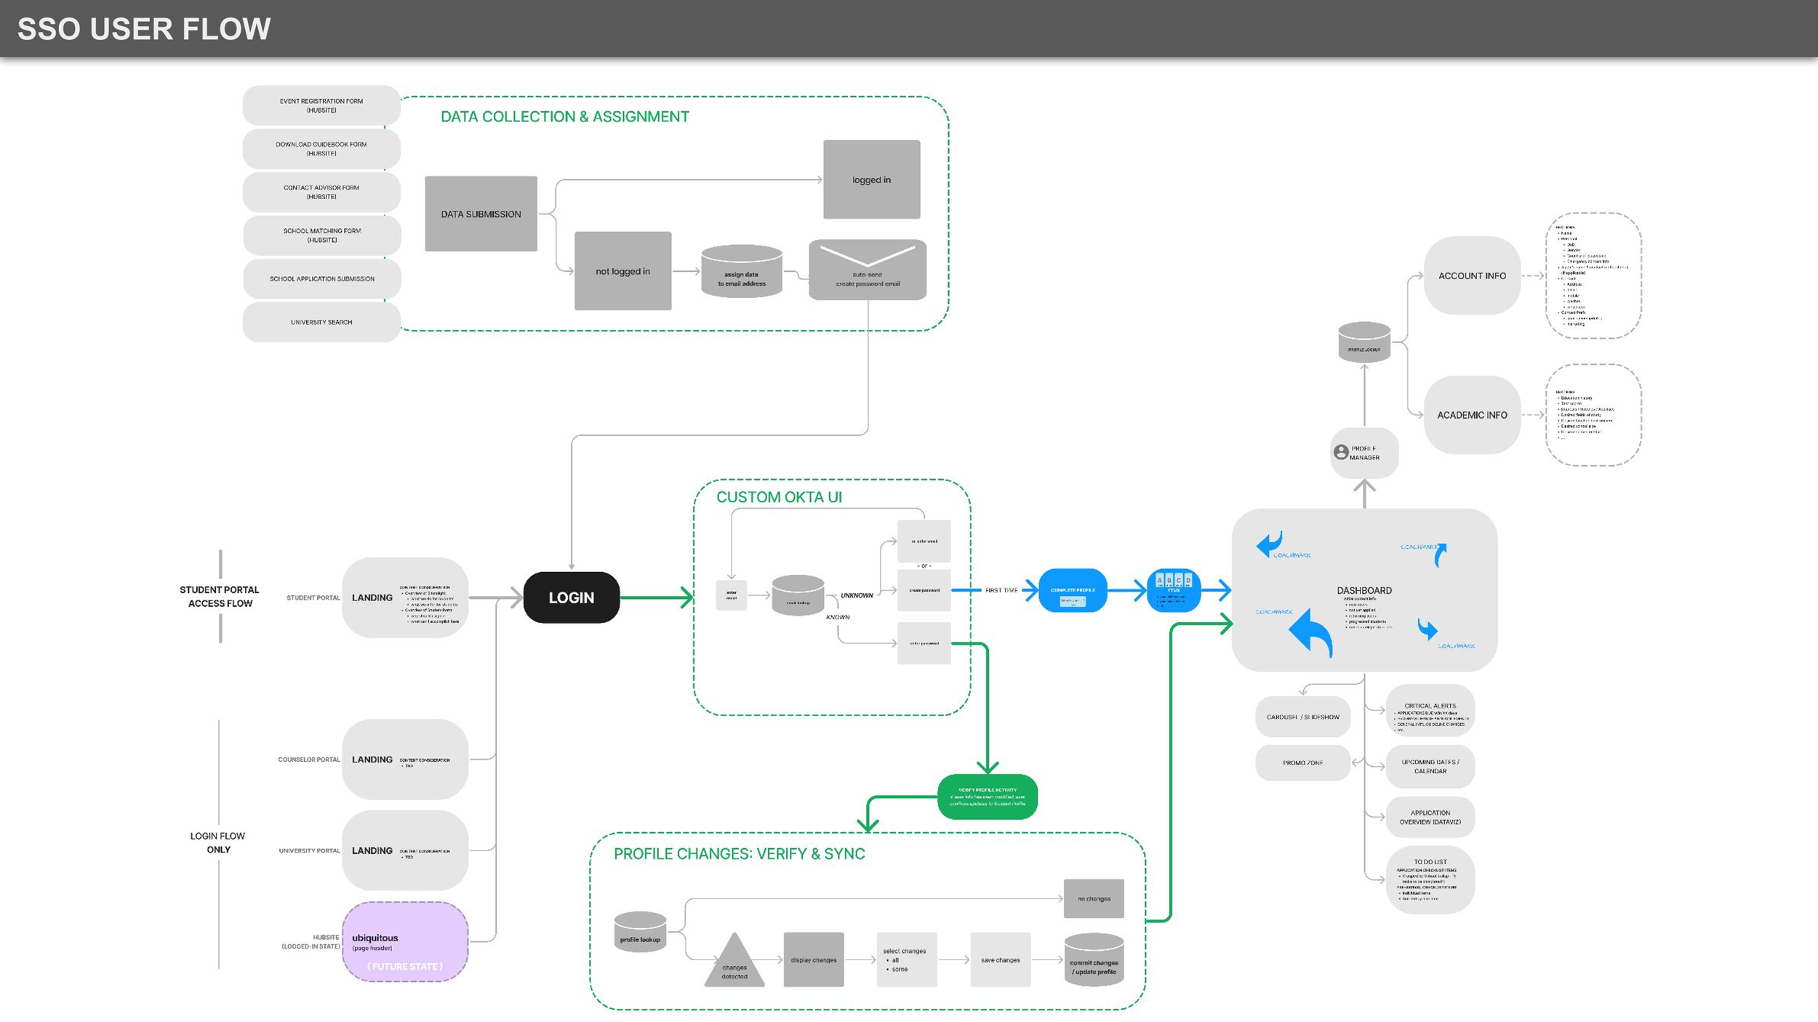Click the 'SSO USER FLOW' page title
Viewport: 1818px width, 1022px height.
[x=144, y=29]
